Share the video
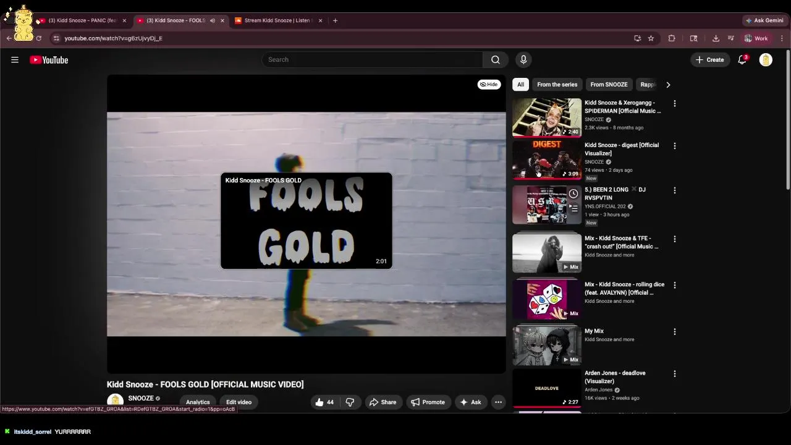 383,402
